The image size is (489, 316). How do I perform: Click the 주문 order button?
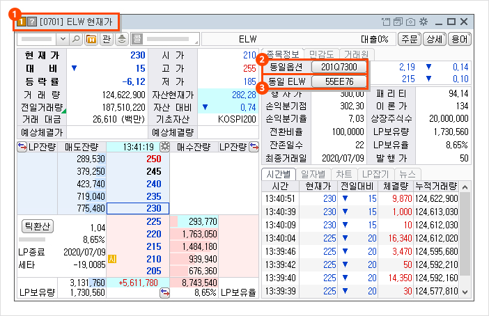pos(410,39)
